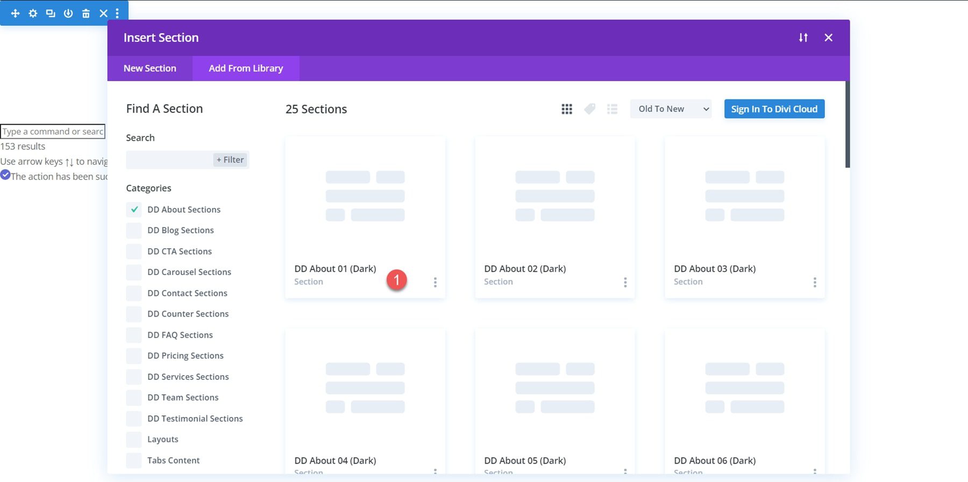Open options menu for DD About 01 (Dark)
This screenshot has height=482, width=968.
435,282
